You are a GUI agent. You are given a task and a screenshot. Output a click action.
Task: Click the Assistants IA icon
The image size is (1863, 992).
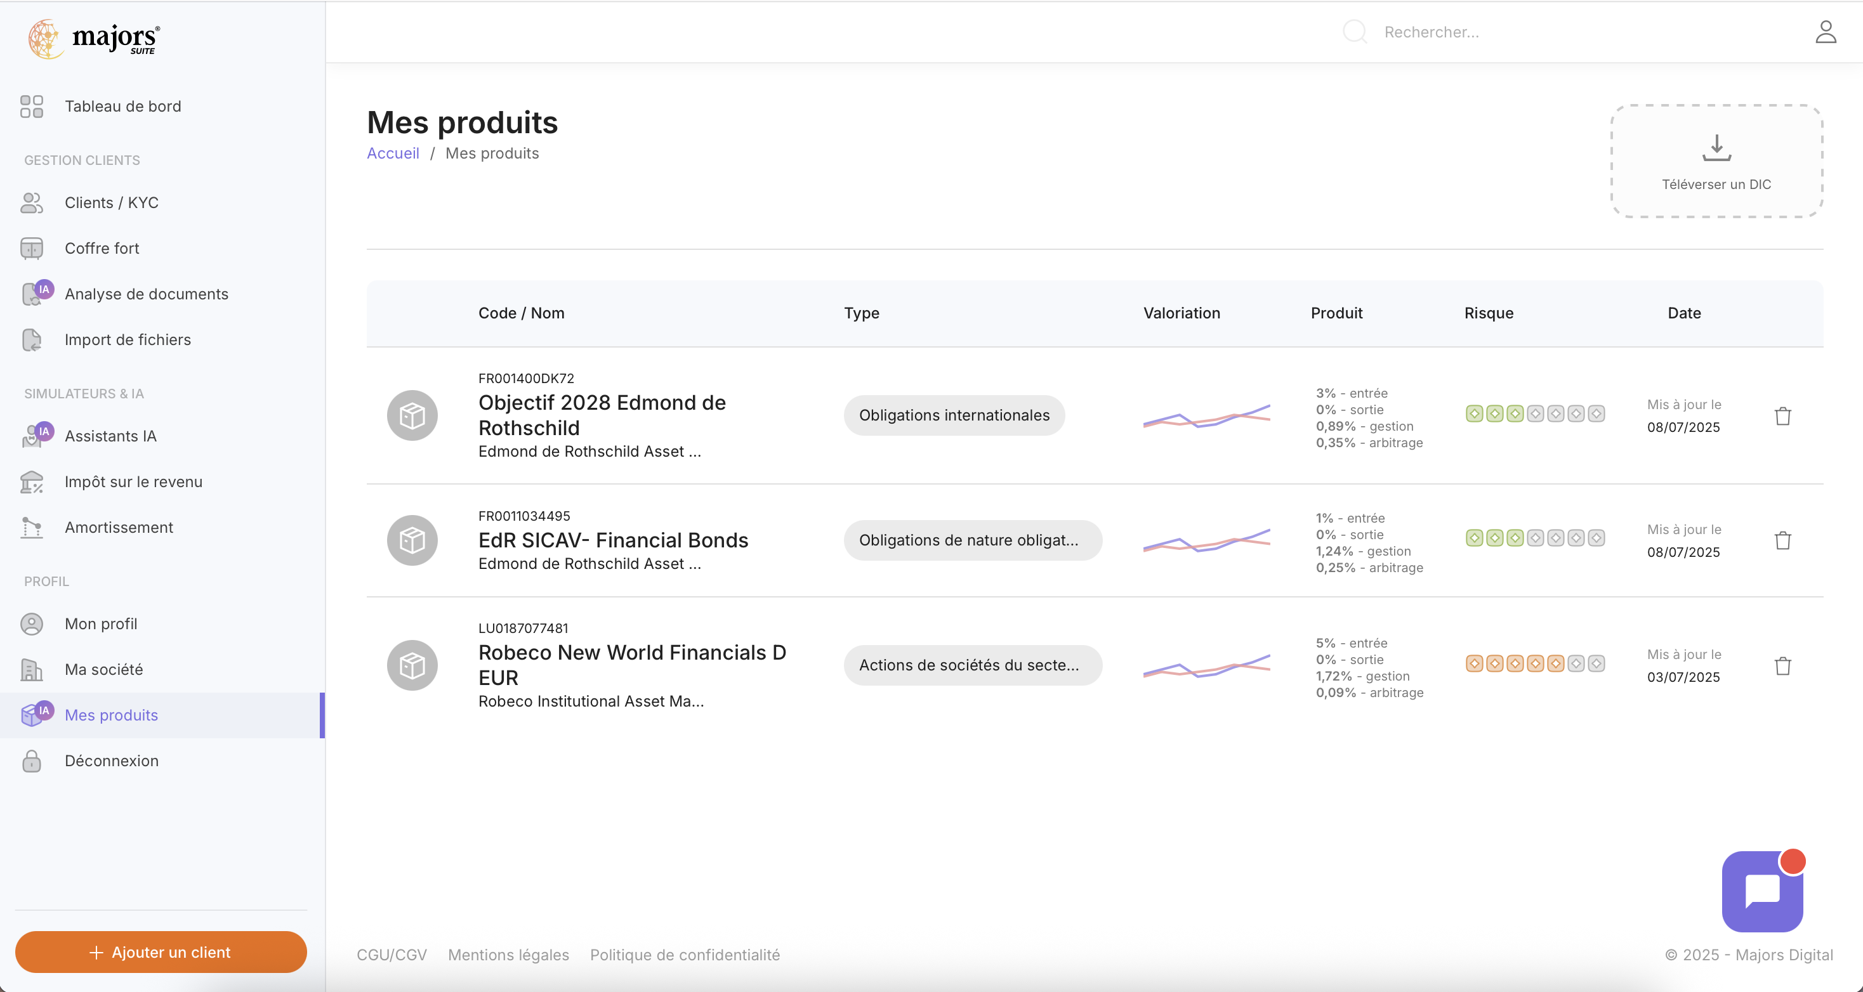pos(36,435)
